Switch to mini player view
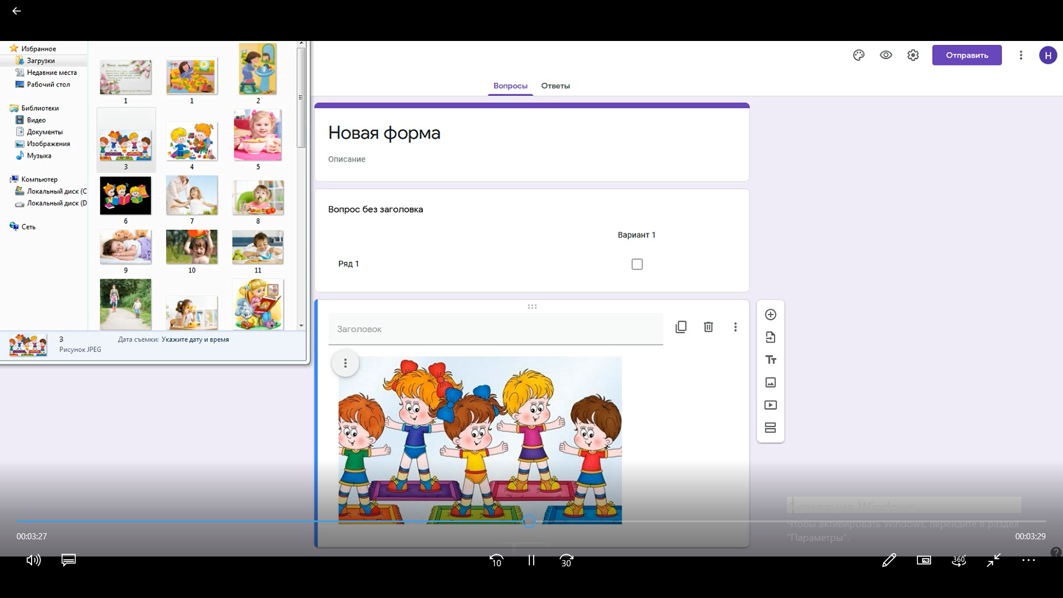 923,560
